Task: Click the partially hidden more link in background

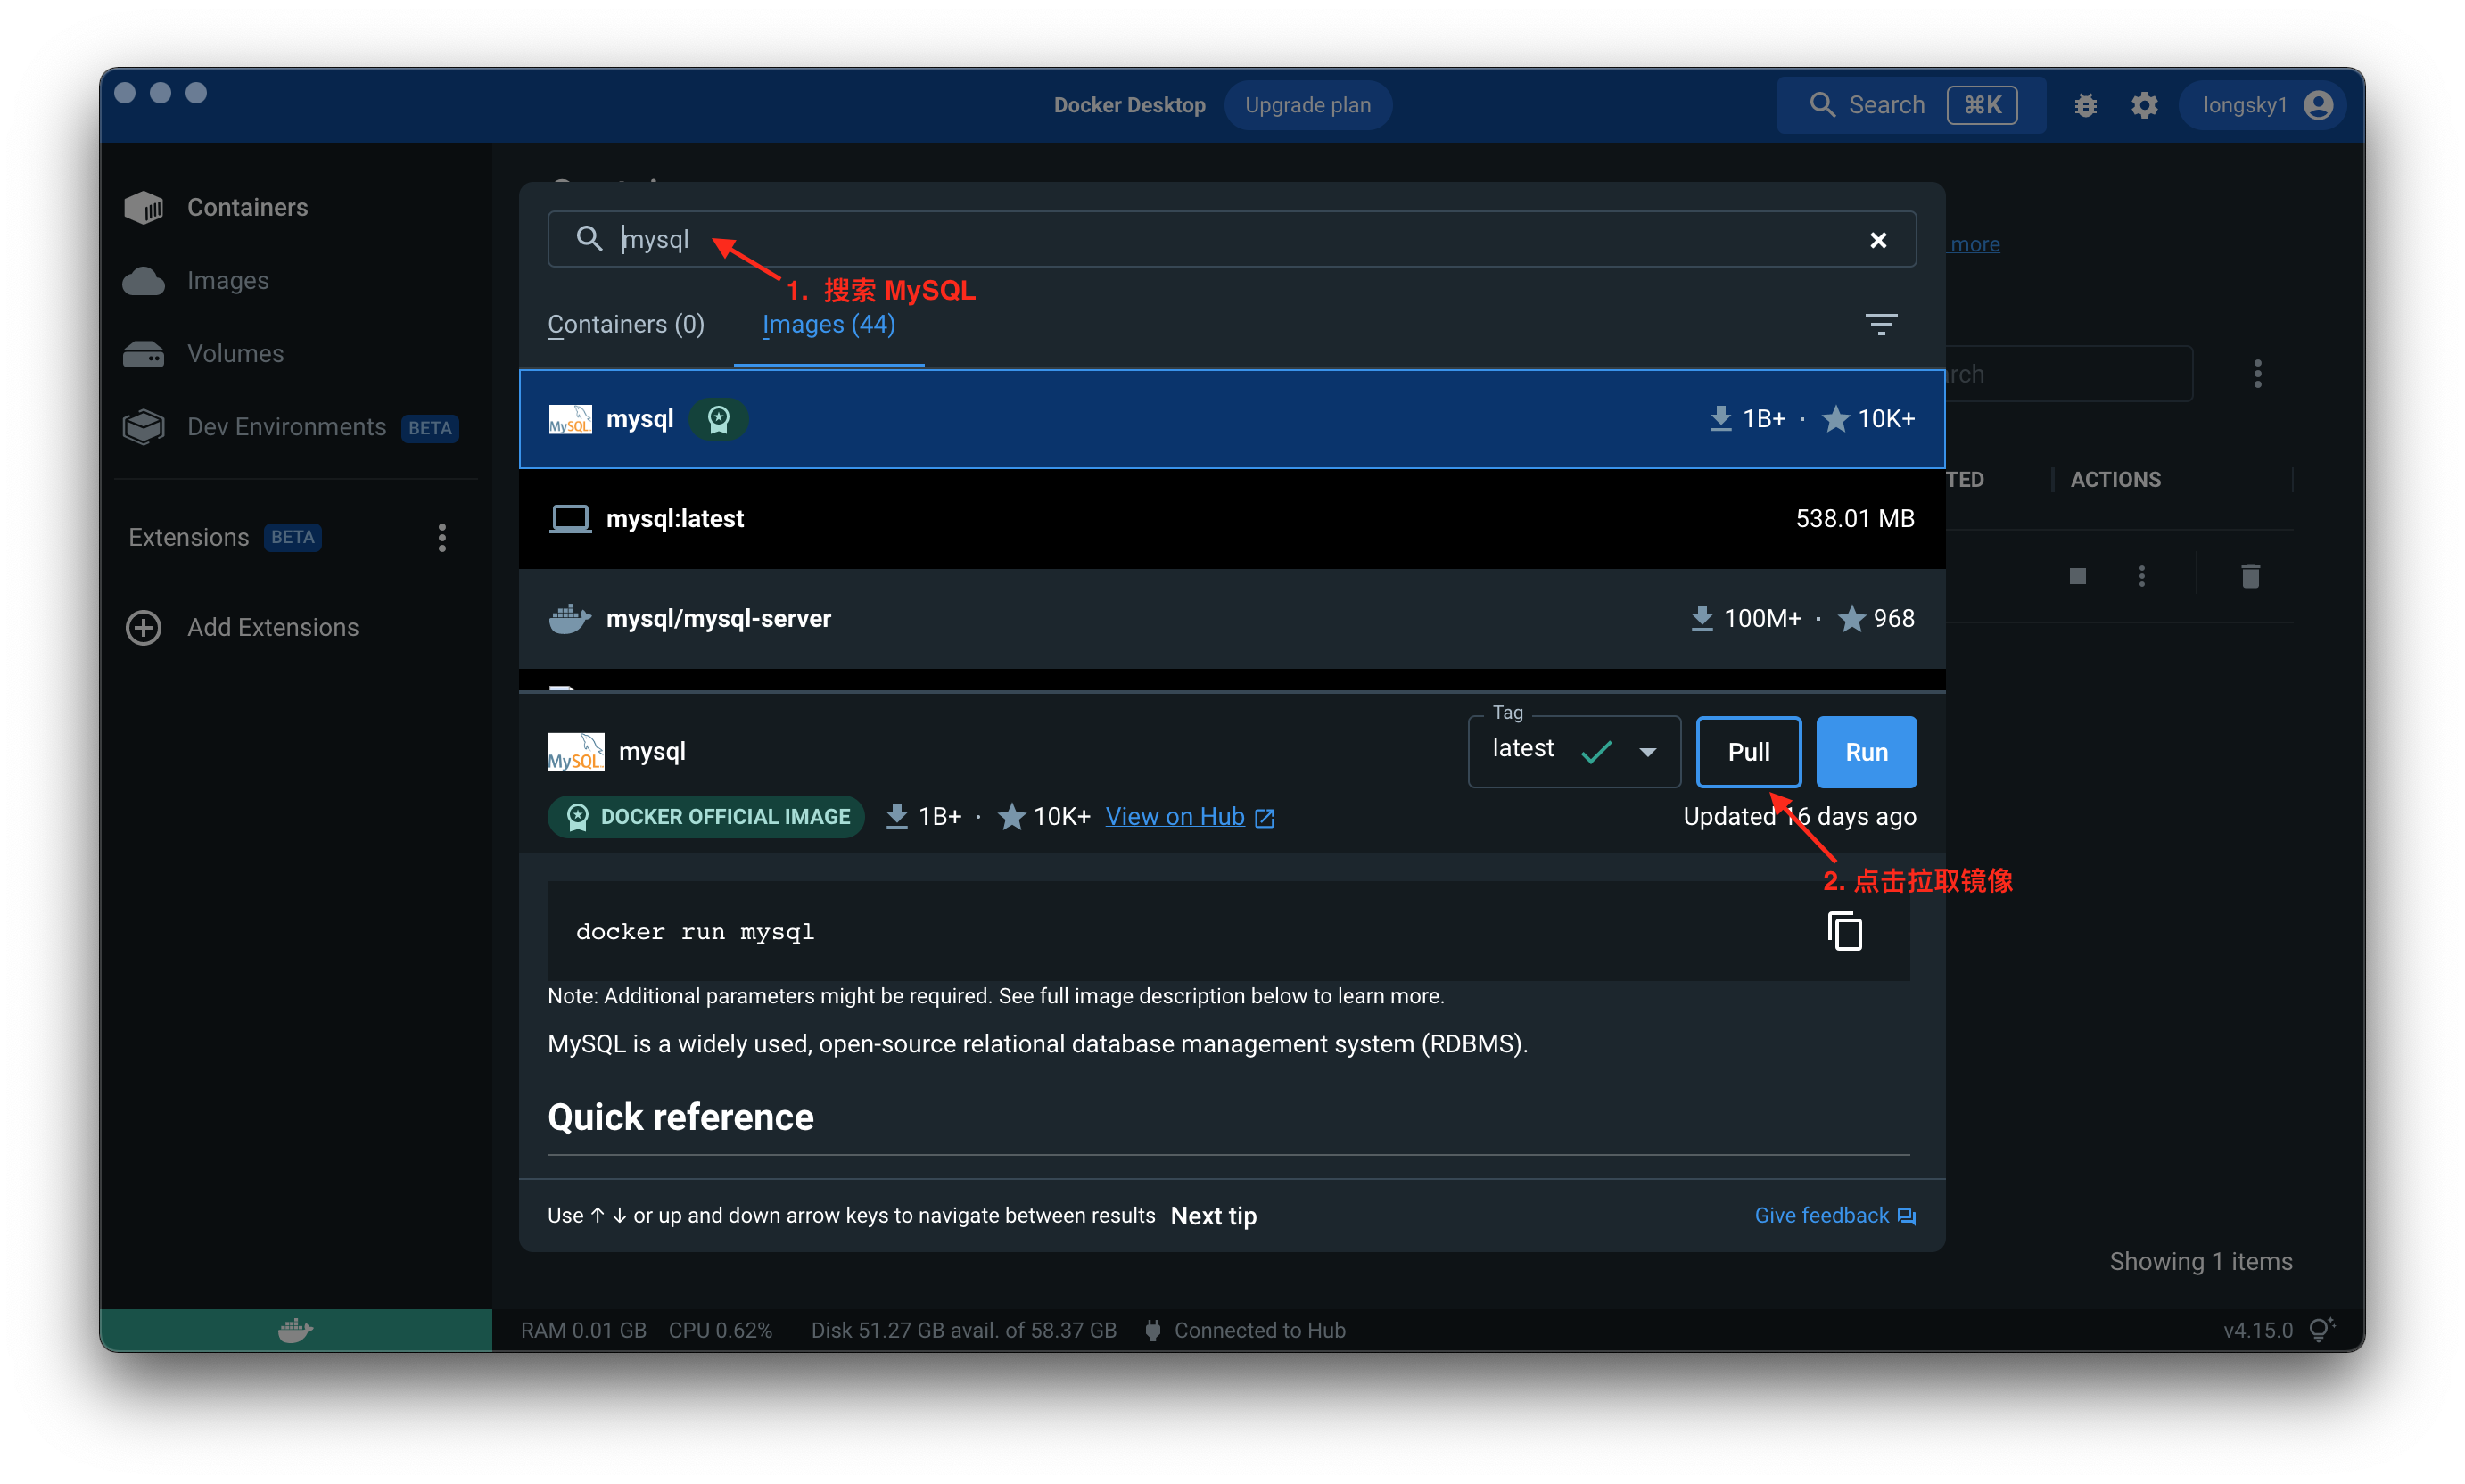Action: pos(1974,244)
